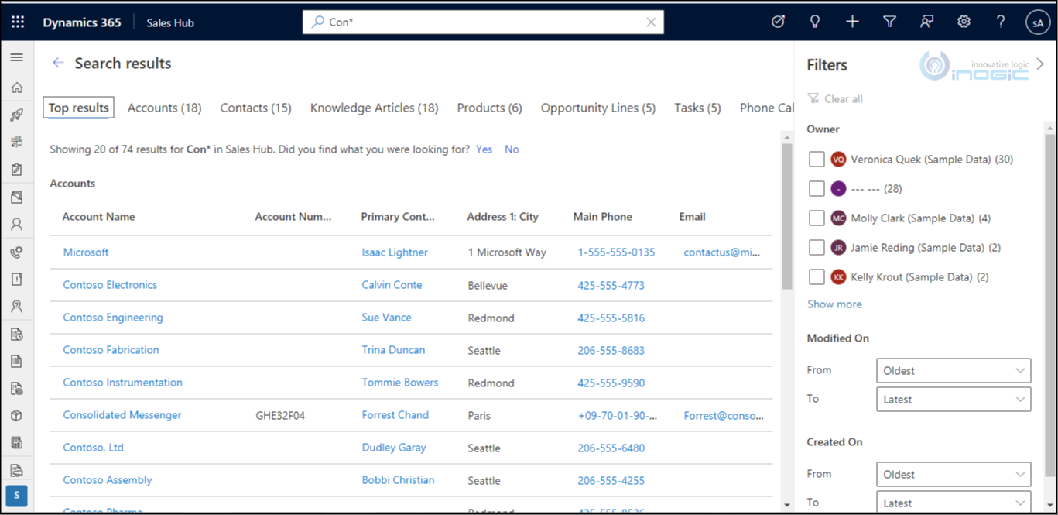Open the S area switcher in the sidebar
The height and width of the screenshot is (515, 1058).
(x=17, y=496)
